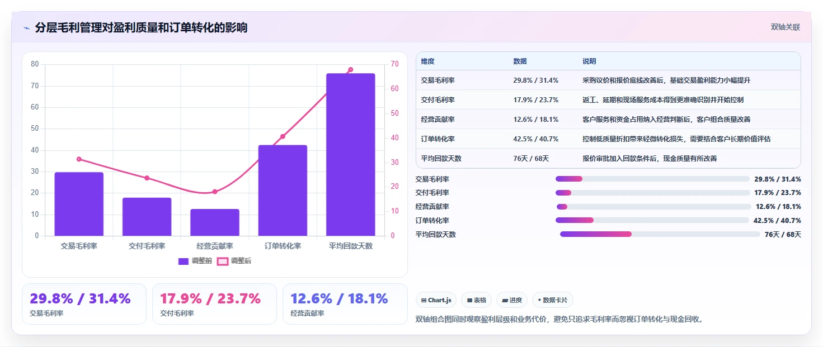Click progress value 17.9% / 23.7%

coord(778,193)
